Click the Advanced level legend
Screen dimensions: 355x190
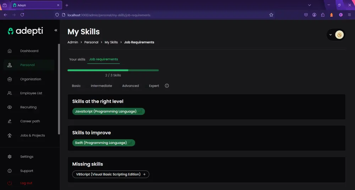130,86
